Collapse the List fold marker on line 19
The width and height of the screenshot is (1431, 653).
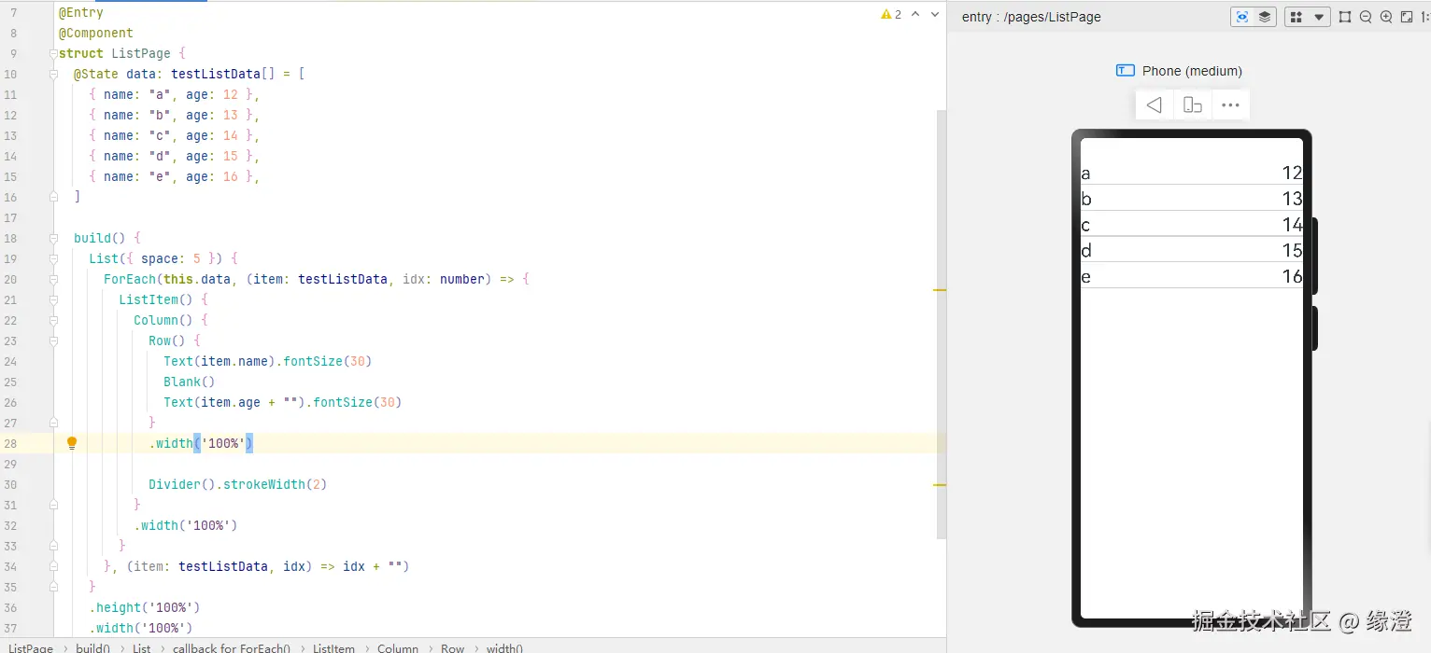(53, 258)
